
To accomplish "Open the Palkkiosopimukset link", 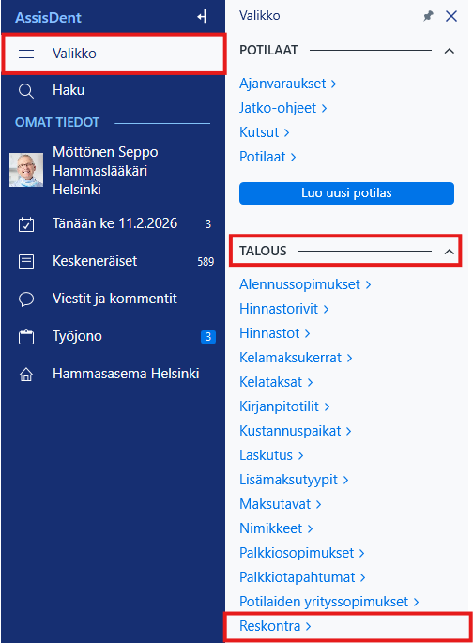I will click(x=301, y=553).
